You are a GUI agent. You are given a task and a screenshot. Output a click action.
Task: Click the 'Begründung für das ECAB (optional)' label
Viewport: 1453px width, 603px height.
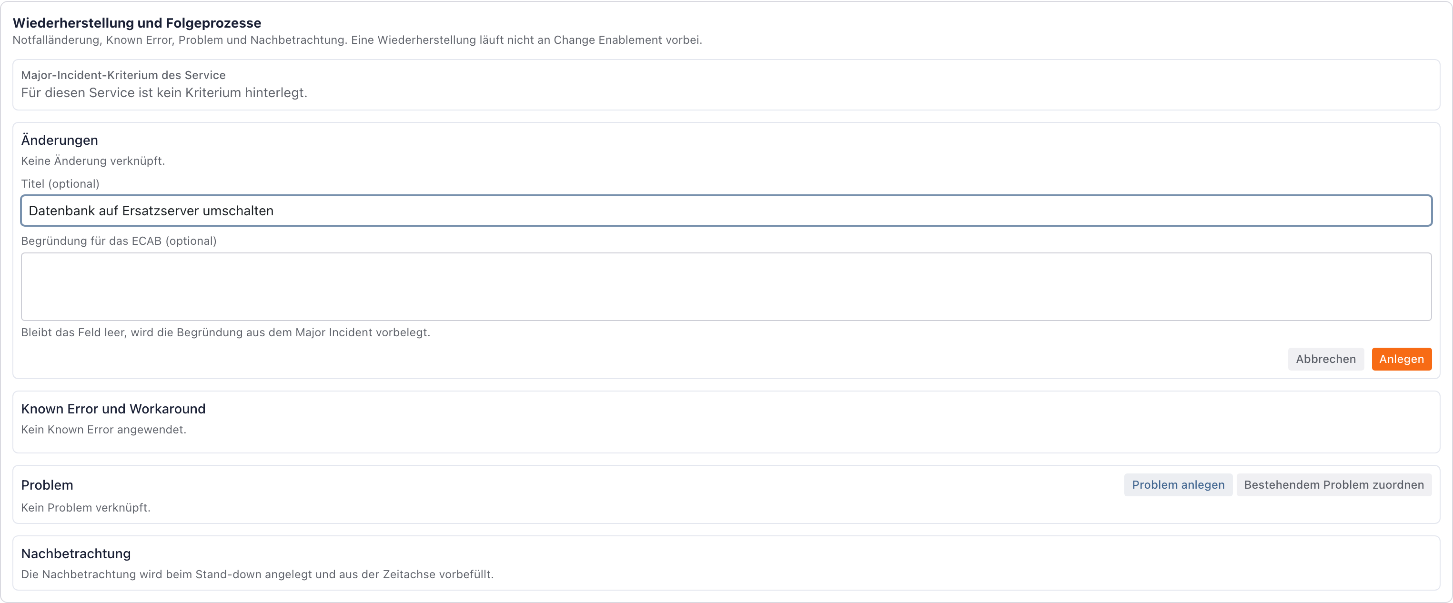(x=119, y=241)
